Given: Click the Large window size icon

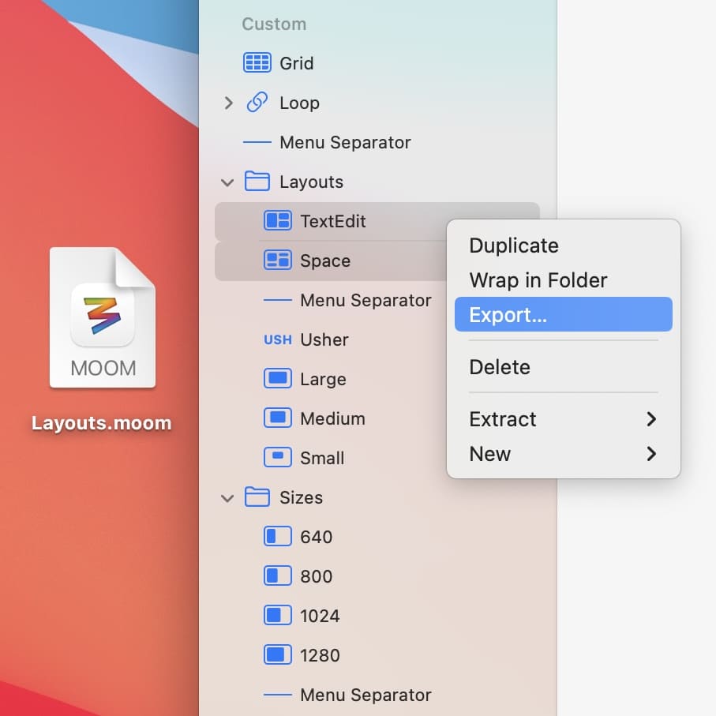Looking at the screenshot, I should point(278,379).
